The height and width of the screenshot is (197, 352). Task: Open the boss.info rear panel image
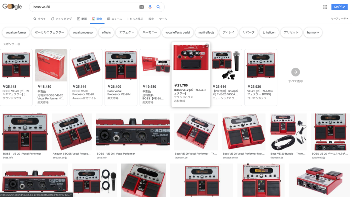133,132
